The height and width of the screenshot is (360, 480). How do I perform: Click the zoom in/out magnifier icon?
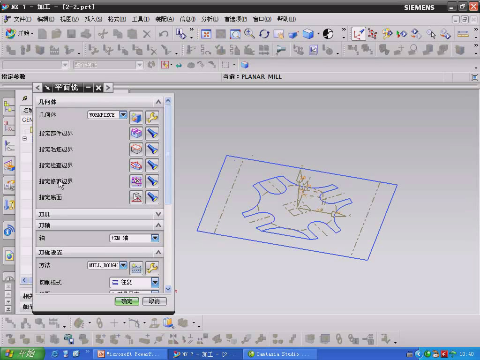[249, 34]
